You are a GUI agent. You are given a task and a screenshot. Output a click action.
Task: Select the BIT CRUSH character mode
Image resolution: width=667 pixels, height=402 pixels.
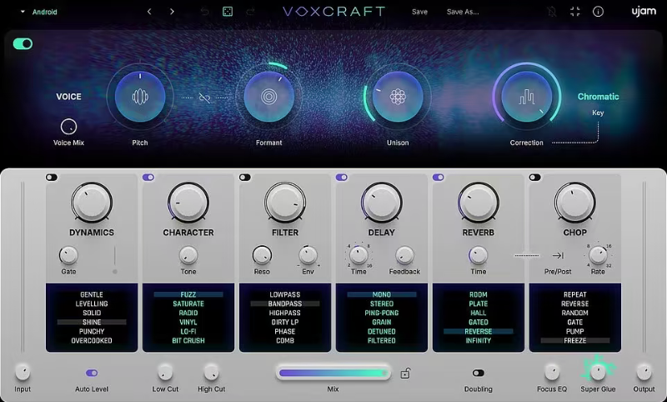[x=188, y=341]
